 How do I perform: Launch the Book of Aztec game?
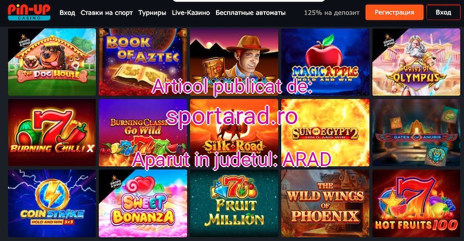(x=143, y=62)
